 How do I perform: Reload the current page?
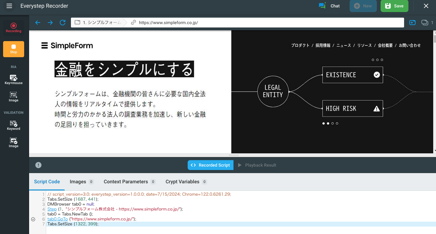[x=63, y=23]
